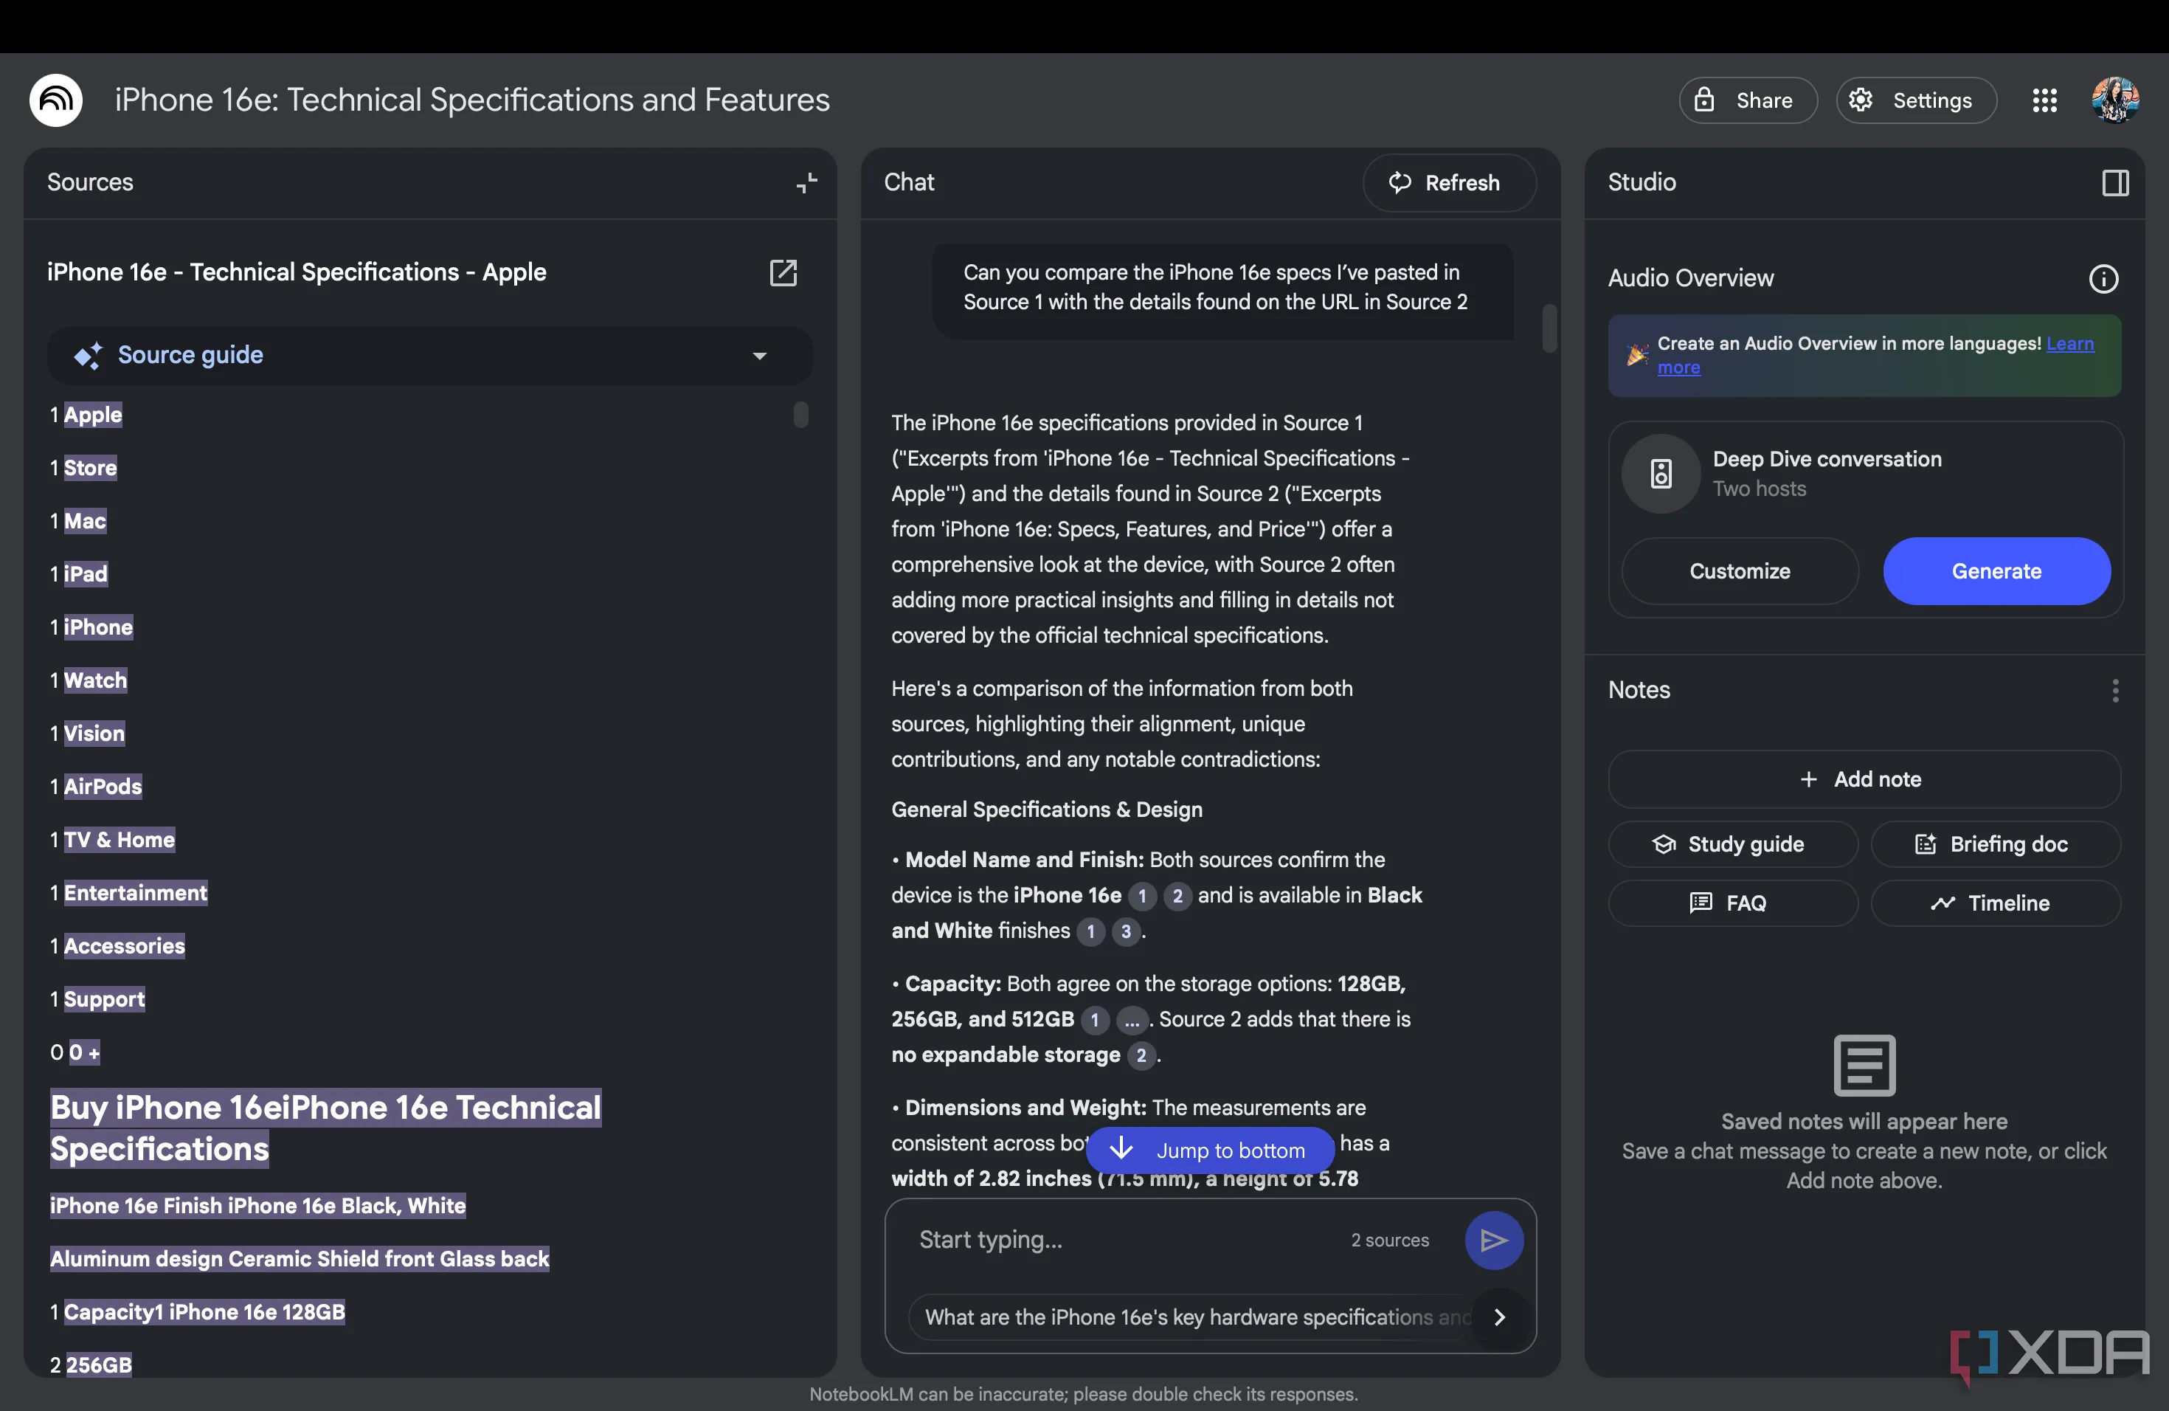The width and height of the screenshot is (2169, 1411).
Task: Open Notes three-dot options menu
Action: (2115, 690)
